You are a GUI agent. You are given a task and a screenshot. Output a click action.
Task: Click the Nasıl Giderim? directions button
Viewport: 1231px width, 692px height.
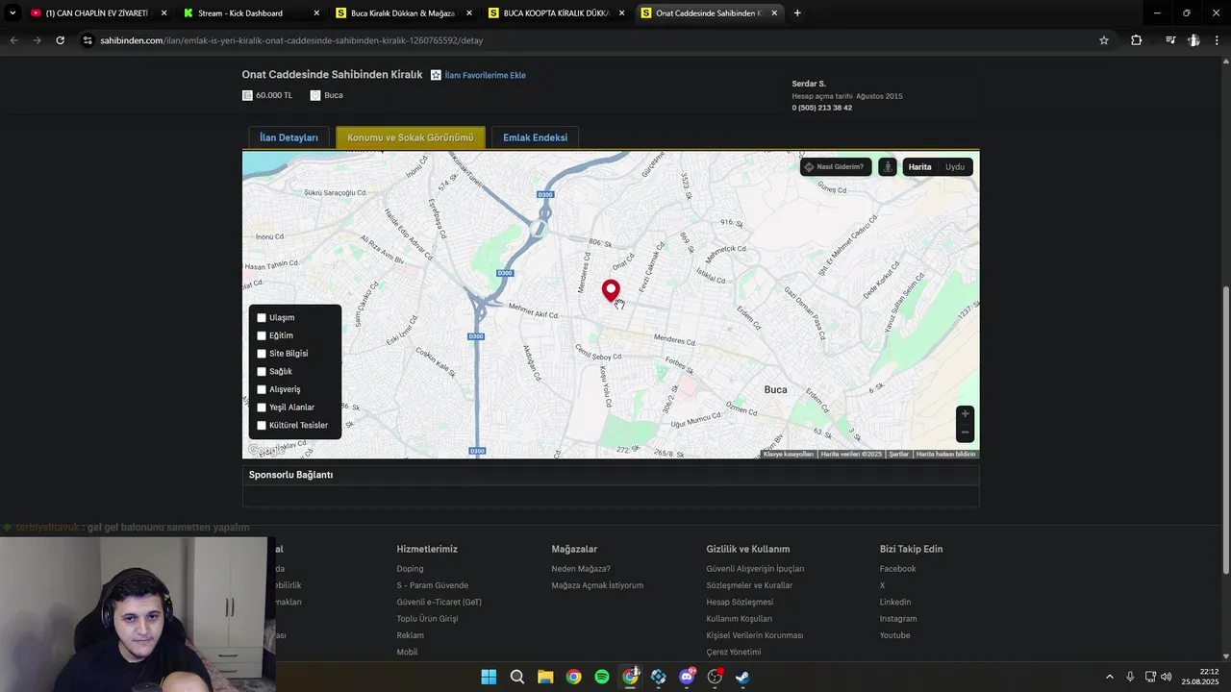coord(835,167)
